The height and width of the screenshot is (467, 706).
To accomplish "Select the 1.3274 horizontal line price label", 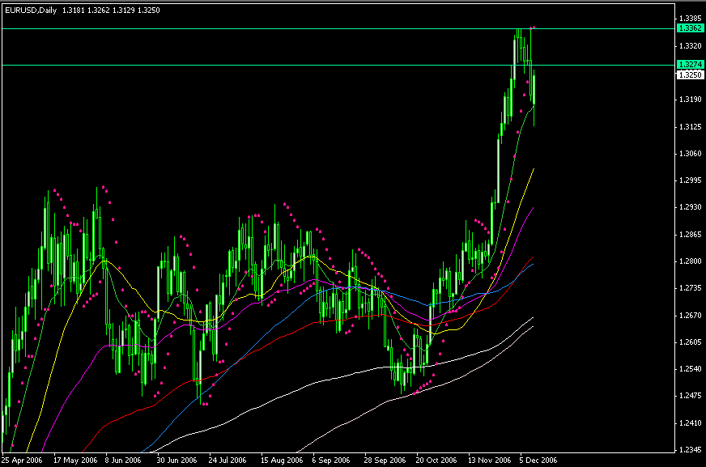I will 690,65.
